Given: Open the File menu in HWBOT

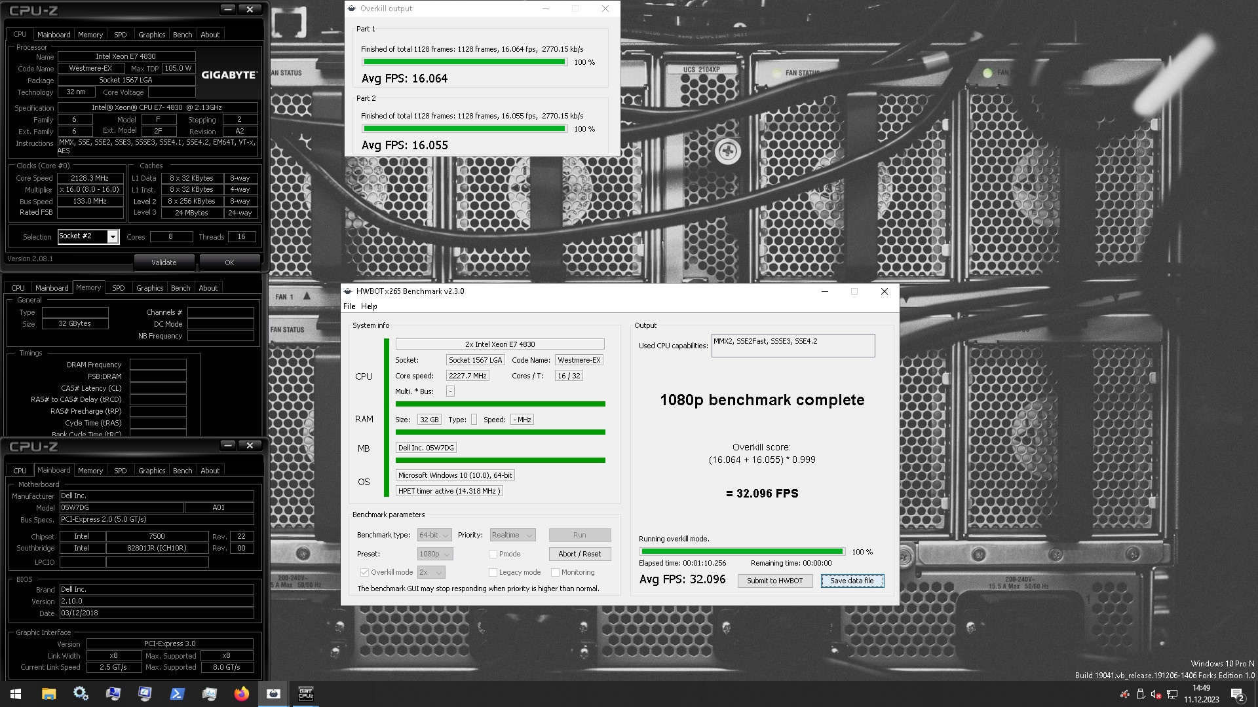Looking at the screenshot, I should (349, 306).
